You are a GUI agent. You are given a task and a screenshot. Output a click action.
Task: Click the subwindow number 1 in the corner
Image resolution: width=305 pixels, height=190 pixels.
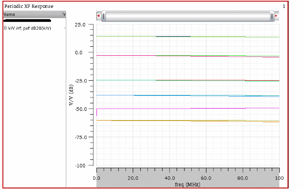tap(284, 6)
